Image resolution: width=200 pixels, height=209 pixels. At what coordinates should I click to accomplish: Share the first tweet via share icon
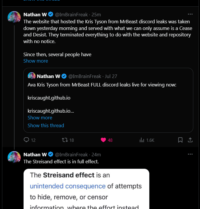[x=190, y=140]
